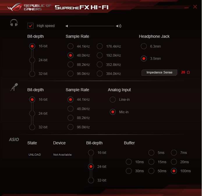Select 44.1kHz headphone sample rate
Image resolution: width=202 pixels, height=196 pixels.
(70, 46)
